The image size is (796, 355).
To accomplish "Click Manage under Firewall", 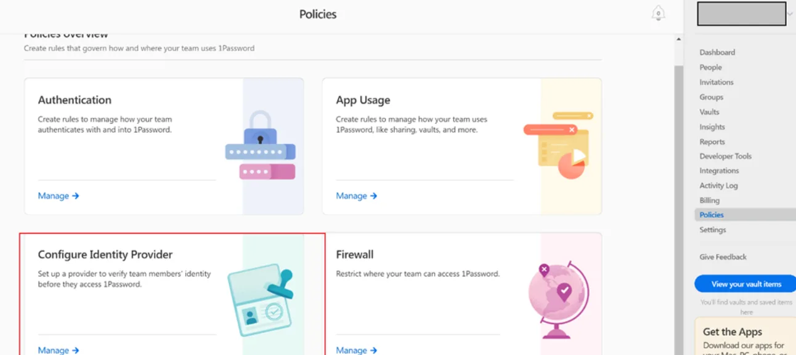I will click(356, 349).
